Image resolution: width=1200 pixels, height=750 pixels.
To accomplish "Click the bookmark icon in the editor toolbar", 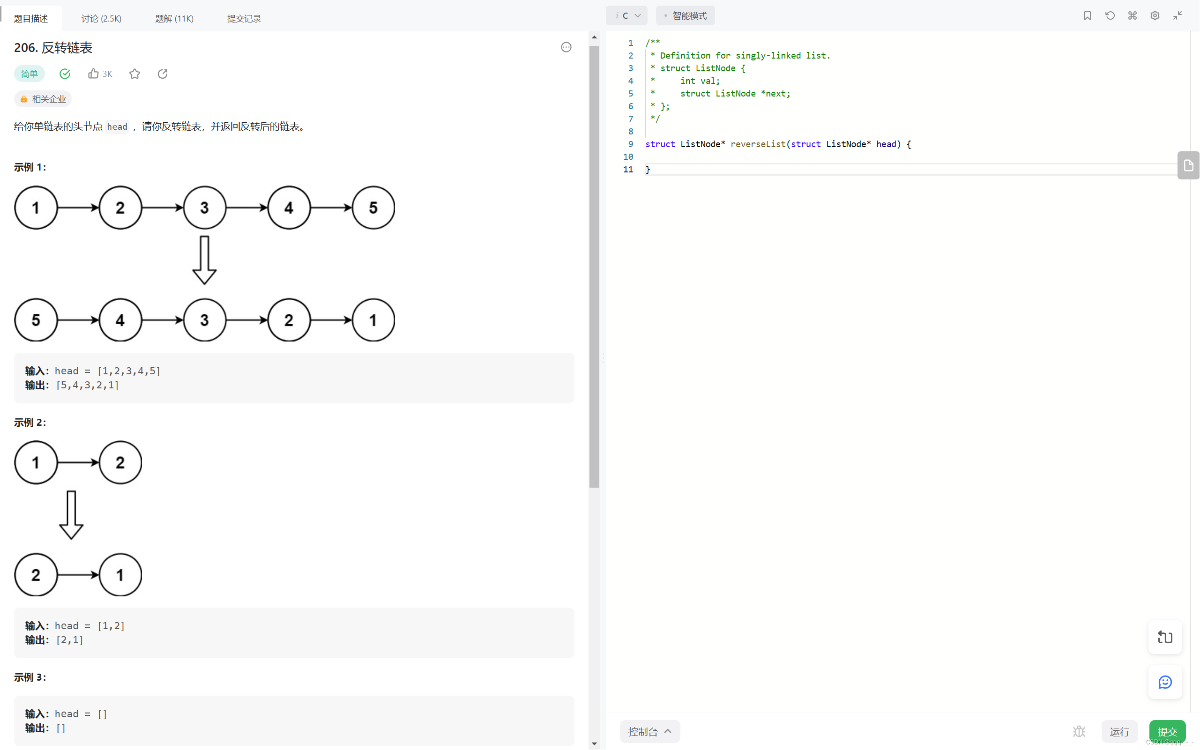I will (1087, 16).
